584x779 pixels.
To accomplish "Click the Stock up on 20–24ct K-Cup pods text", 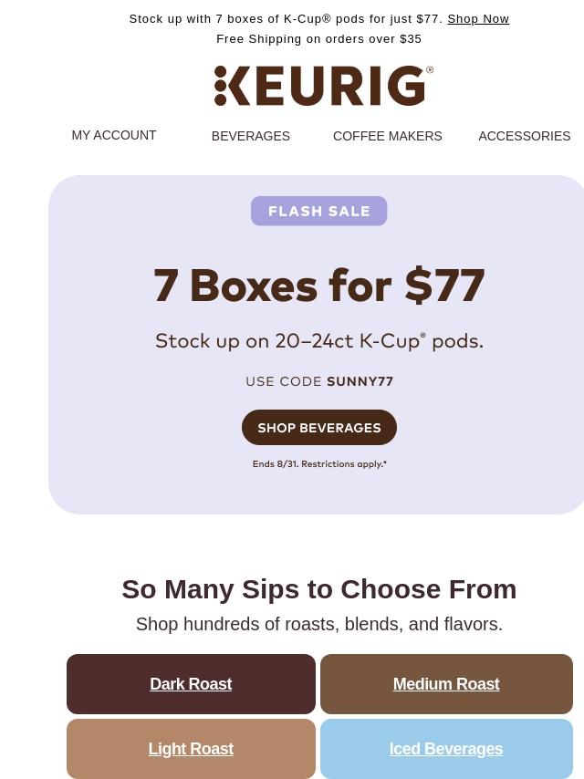I will 319,341.
